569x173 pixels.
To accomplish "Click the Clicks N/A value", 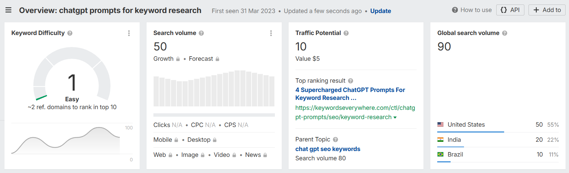I will tap(177, 125).
